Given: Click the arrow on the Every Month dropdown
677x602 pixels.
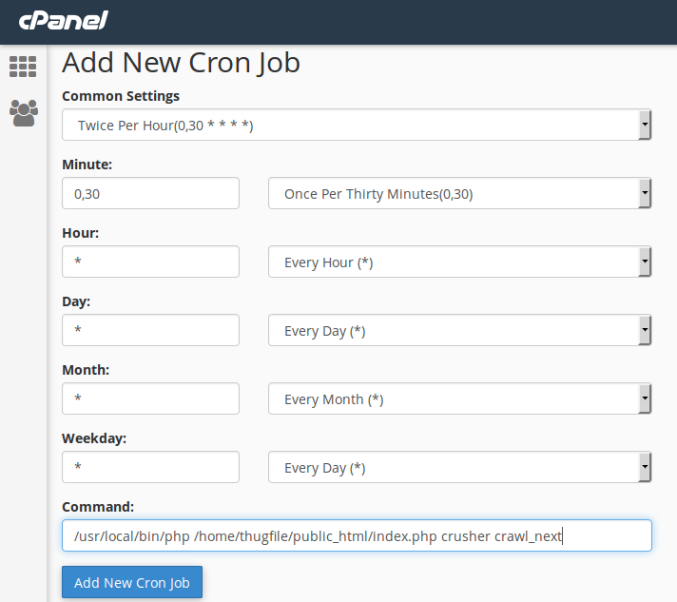Looking at the screenshot, I should point(645,398).
